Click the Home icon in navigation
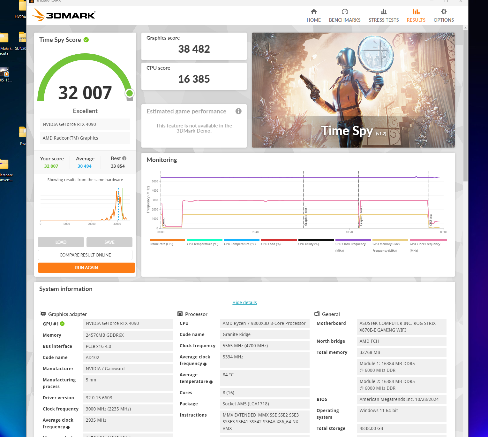The width and height of the screenshot is (488, 437). 313,12
